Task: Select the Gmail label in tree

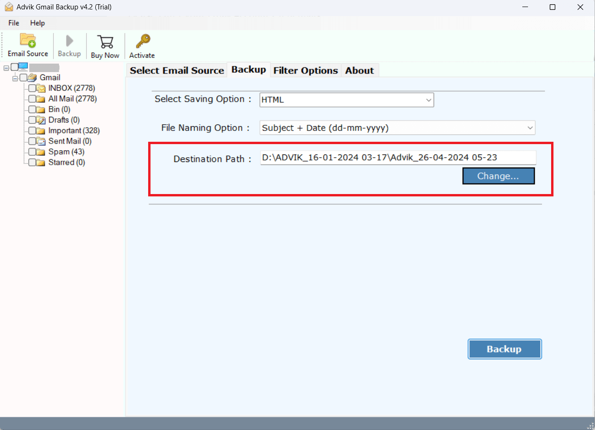Action: click(x=50, y=78)
